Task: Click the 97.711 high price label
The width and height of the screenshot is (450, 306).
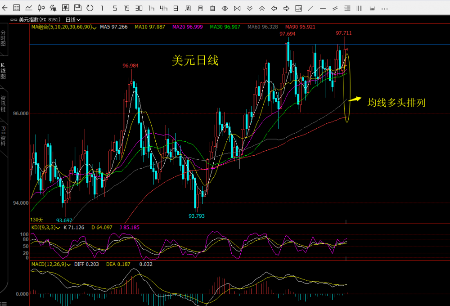Action: [344, 33]
